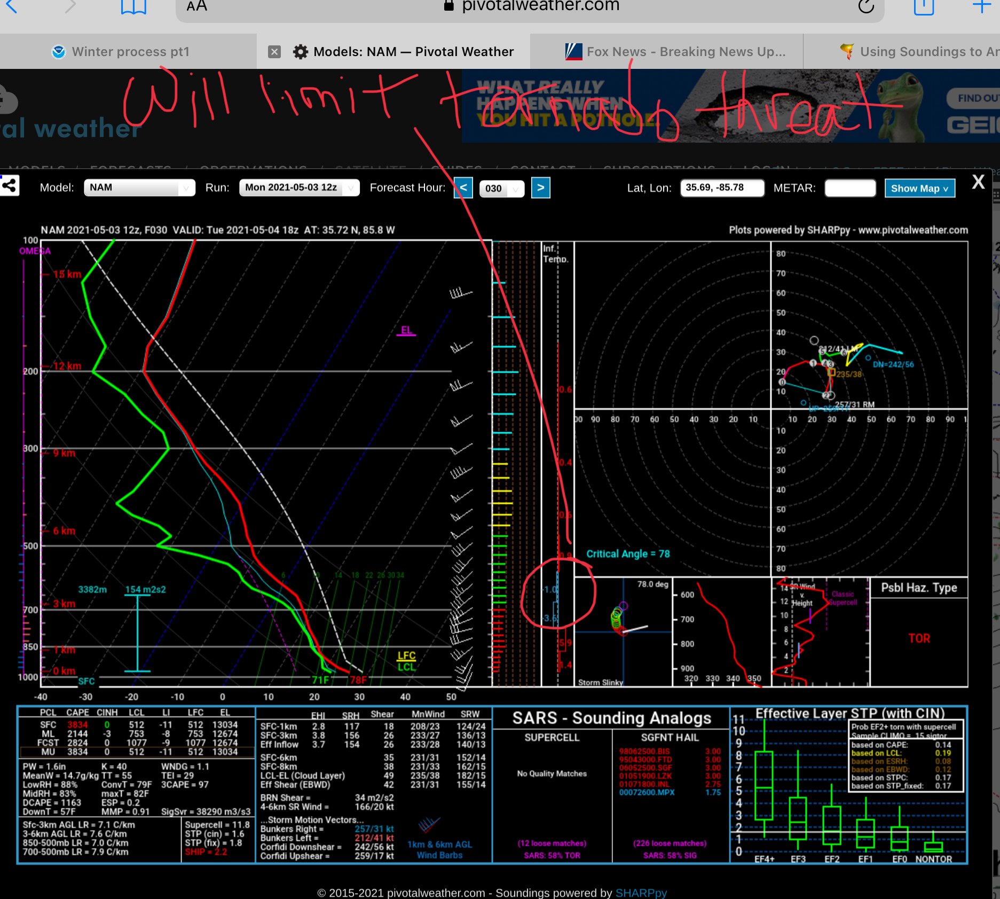
Task: Click the Inf. Temp. panel header
Action: pos(555,254)
